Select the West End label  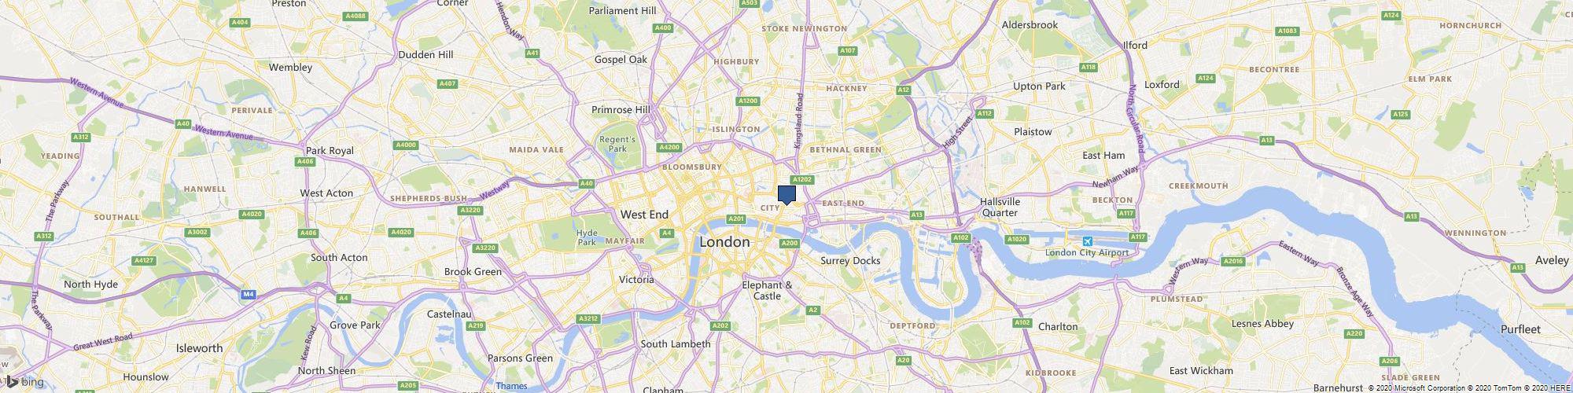(644, 214)
